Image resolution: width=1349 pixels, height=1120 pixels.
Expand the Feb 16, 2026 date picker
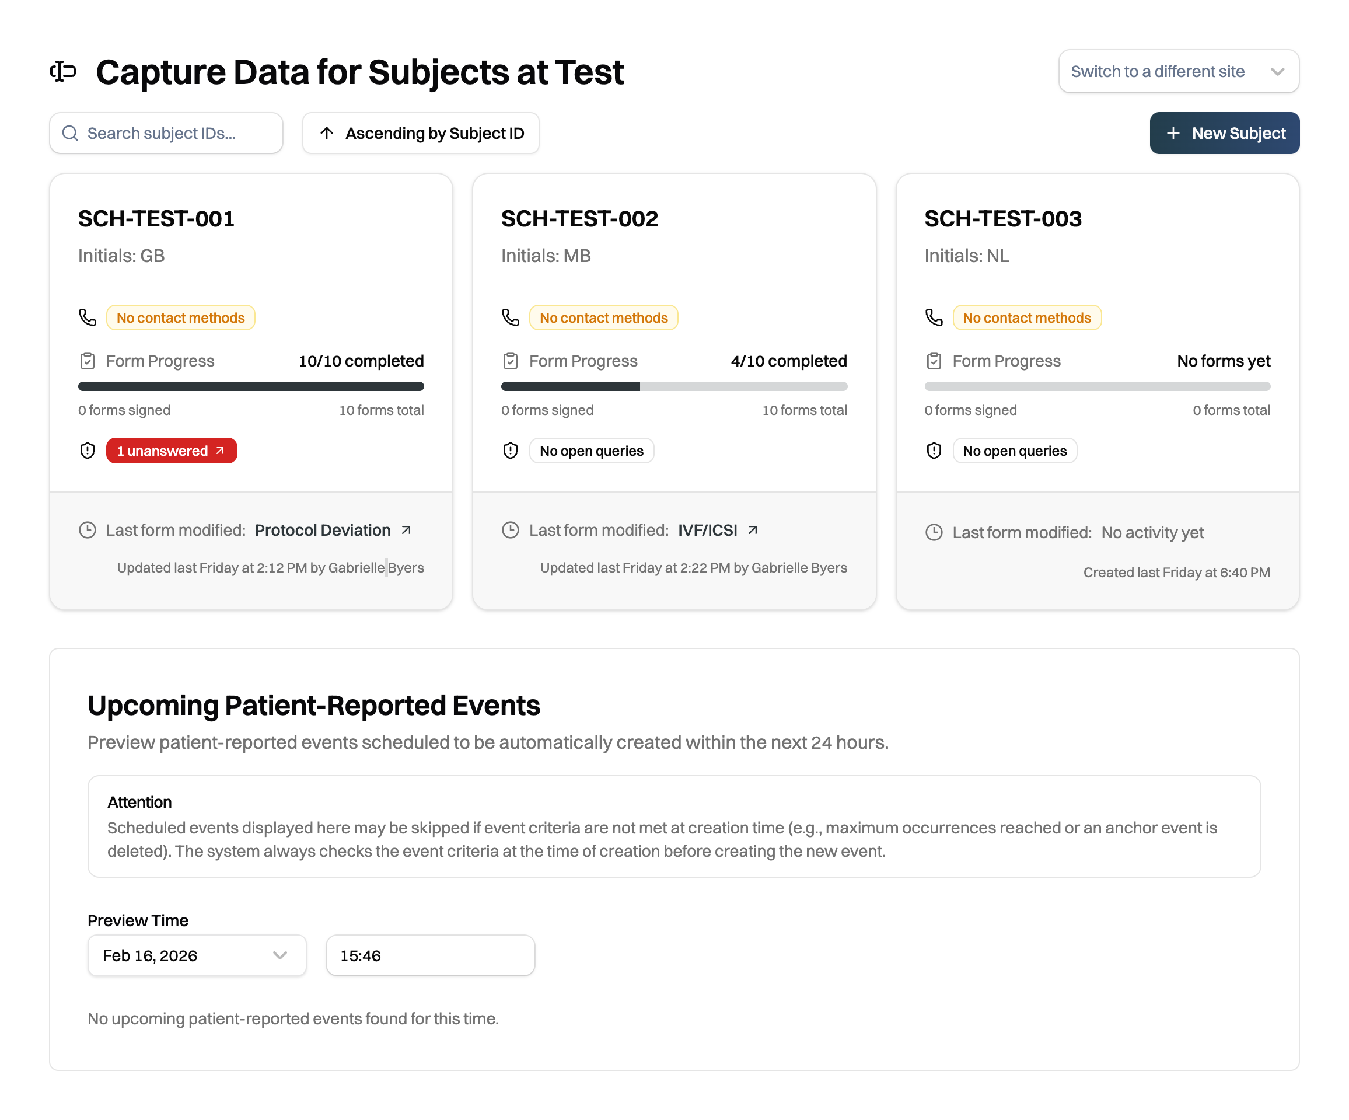tap(197, 955)
